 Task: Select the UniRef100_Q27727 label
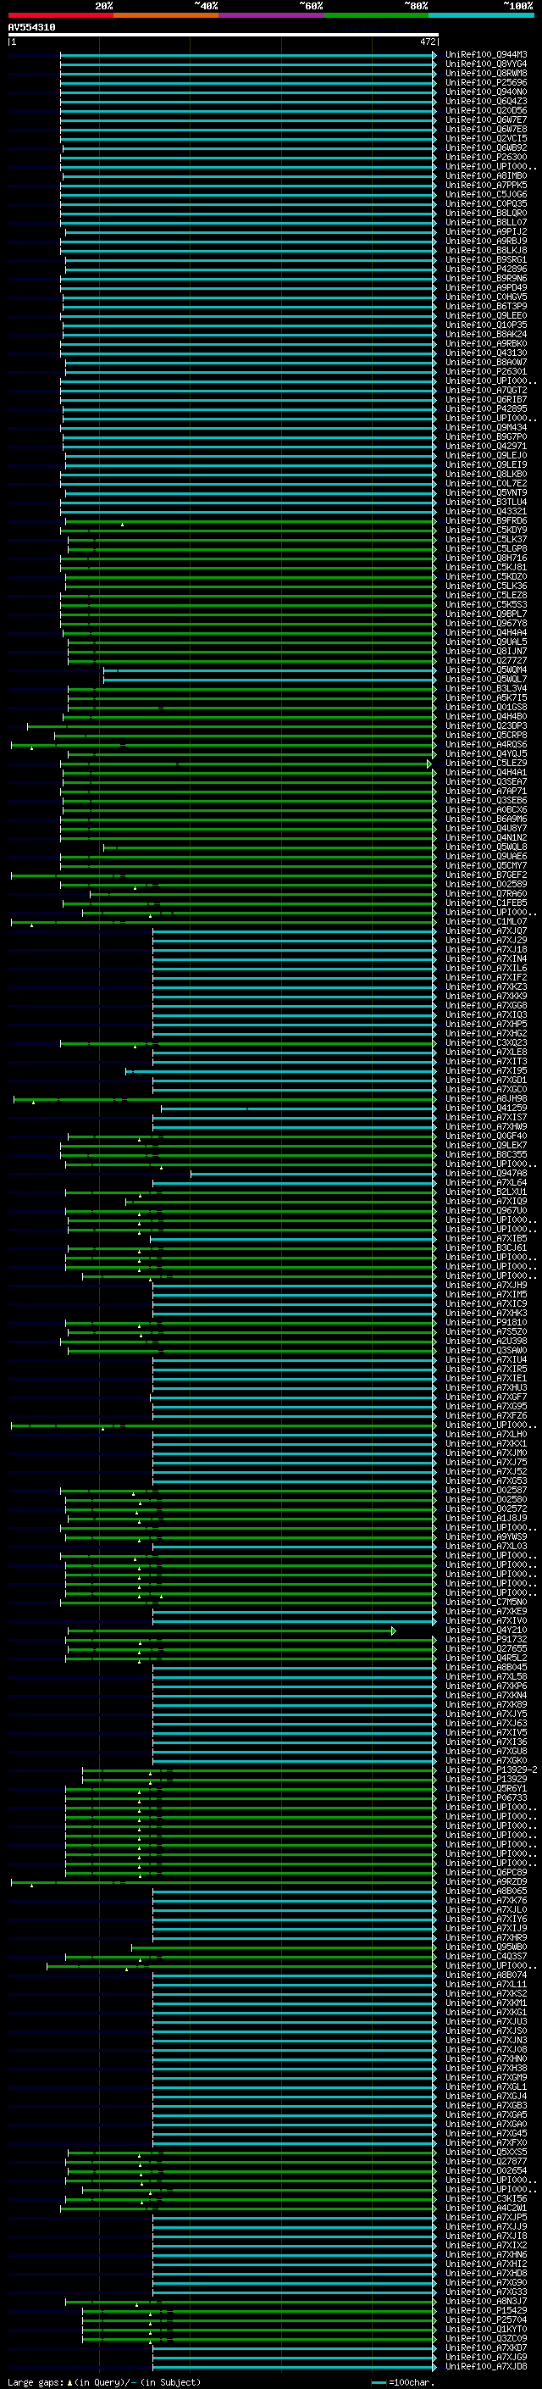486,660
